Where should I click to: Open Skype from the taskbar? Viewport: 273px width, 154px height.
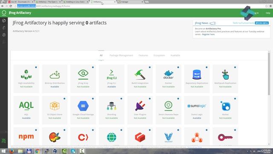coord(73,151)
